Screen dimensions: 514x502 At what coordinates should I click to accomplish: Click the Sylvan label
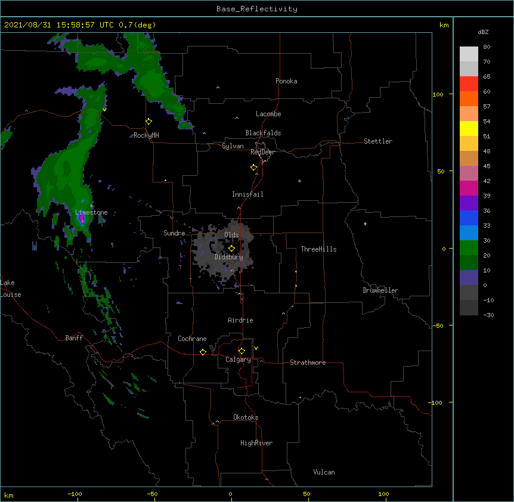click(x=233, y=146)
